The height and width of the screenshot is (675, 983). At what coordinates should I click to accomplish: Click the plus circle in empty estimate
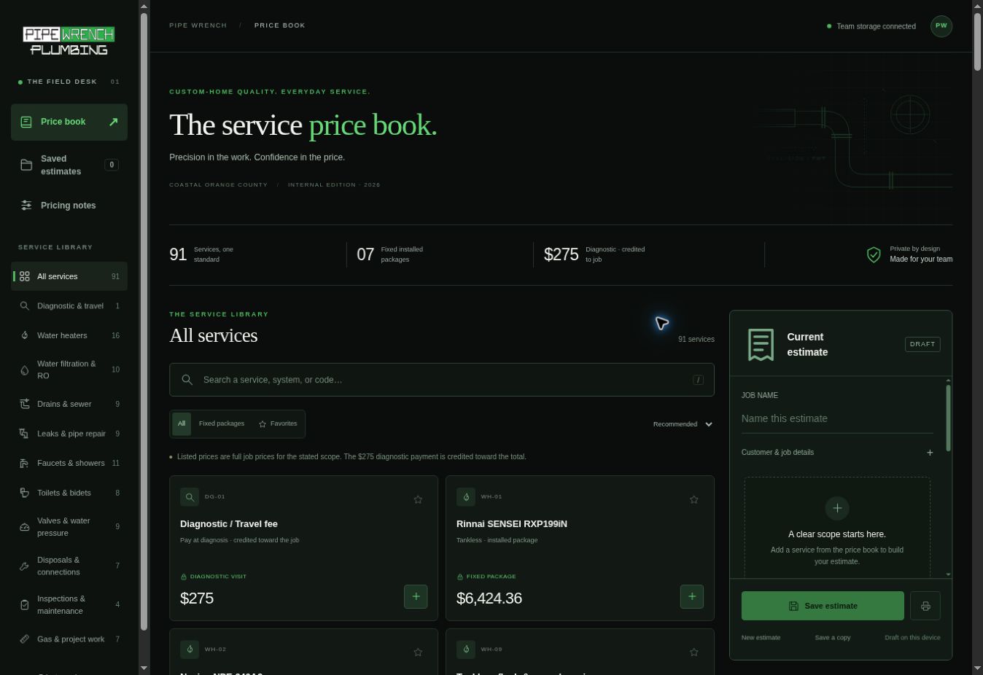[837, 508]
